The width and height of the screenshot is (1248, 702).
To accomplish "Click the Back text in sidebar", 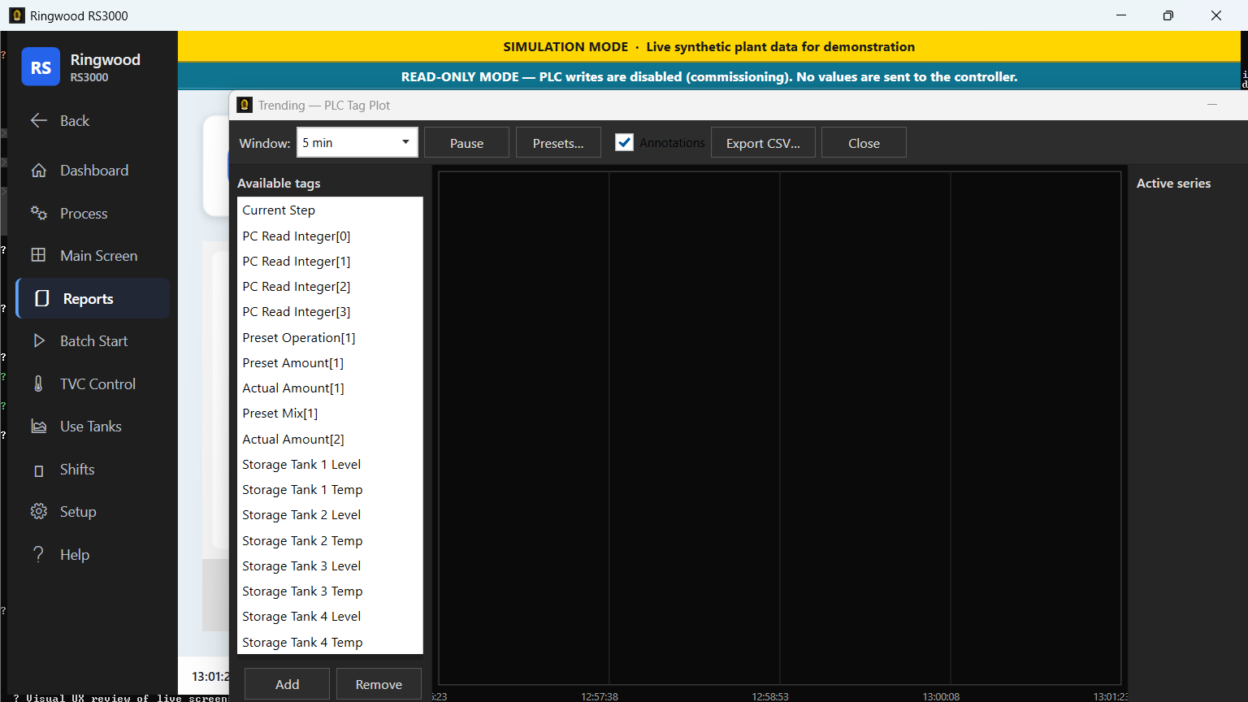I will [75, 120].
